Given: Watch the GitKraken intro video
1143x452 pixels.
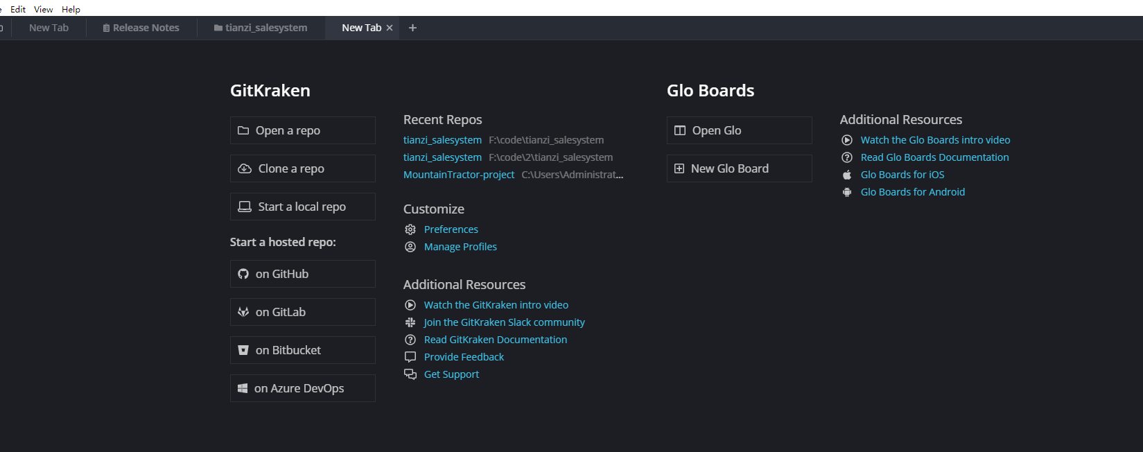Looking at the screenshot, I should 496,305.
